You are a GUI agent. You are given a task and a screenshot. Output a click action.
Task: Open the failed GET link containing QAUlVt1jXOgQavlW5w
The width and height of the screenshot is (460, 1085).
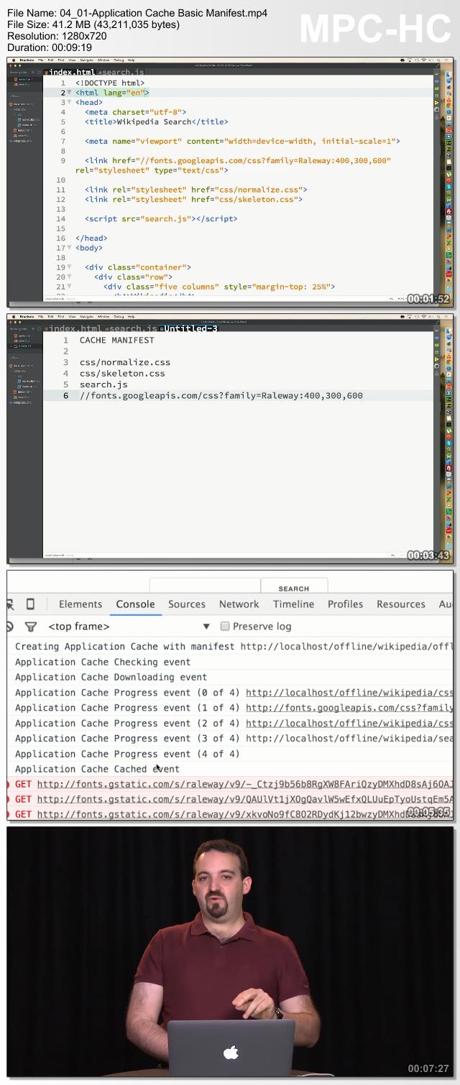pyautogui.click(x=245, y=799)
